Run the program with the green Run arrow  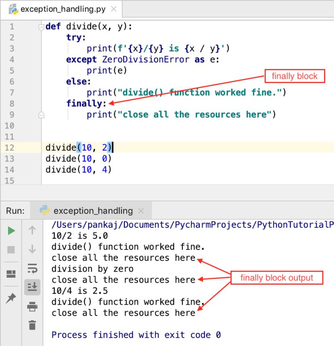point(11,230)
